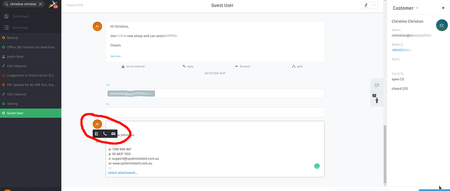Expand the message with 'See more'

click(116, 56)
